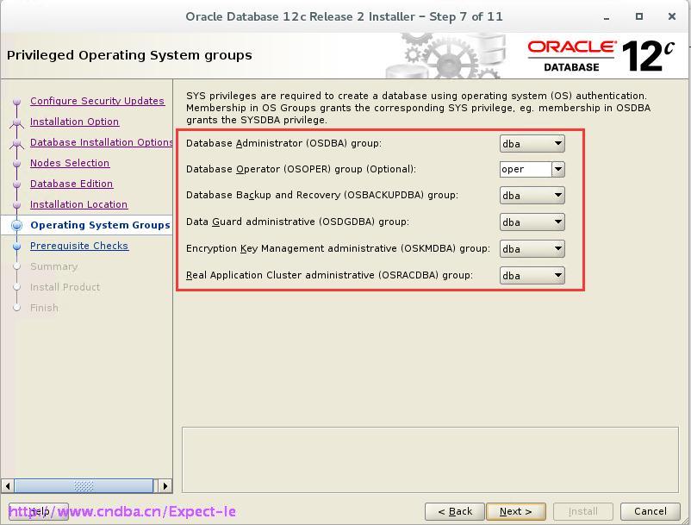The image size is (691, 525).
Task: Open the OSRACDBA group dropdown
Action: coord(532,276)
